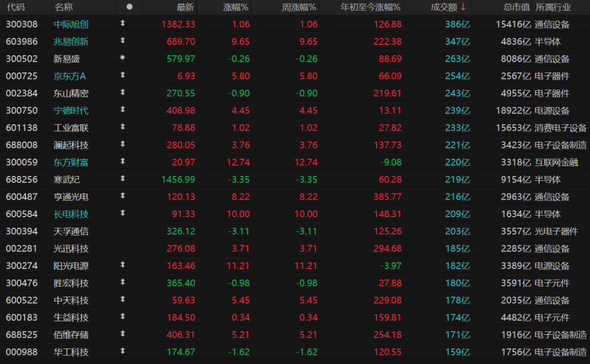This screenshot has width=590, height=364.
Task: Click the marker icon on the 佰维存储 row
Action: [122, 334]
